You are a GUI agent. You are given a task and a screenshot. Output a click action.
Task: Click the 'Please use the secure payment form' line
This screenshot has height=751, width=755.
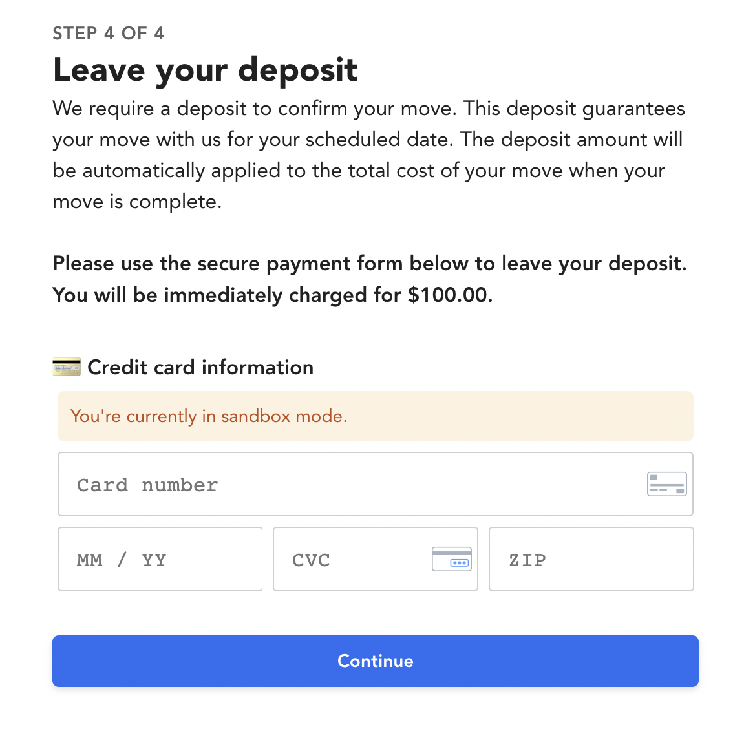369,264
